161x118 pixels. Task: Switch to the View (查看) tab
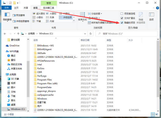tap(35, 8)
